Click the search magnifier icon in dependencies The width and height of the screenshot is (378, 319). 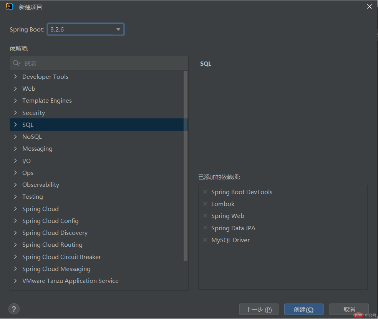click(x=17, y=63)
